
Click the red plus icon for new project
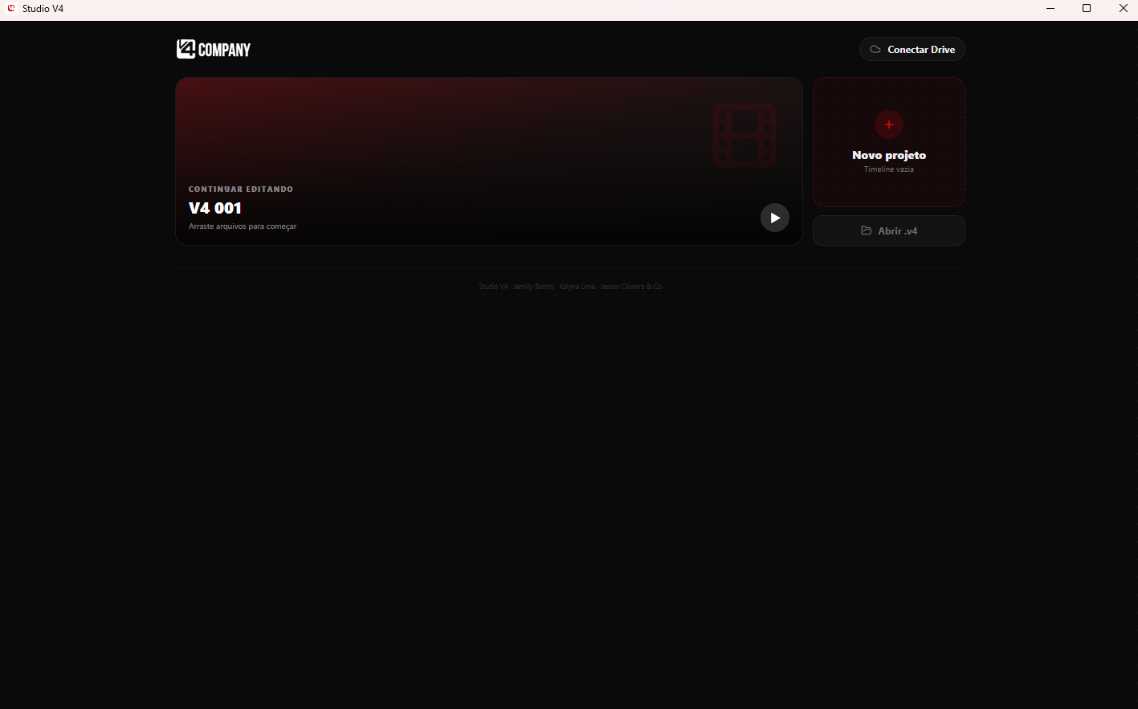[x=889, y=124]
